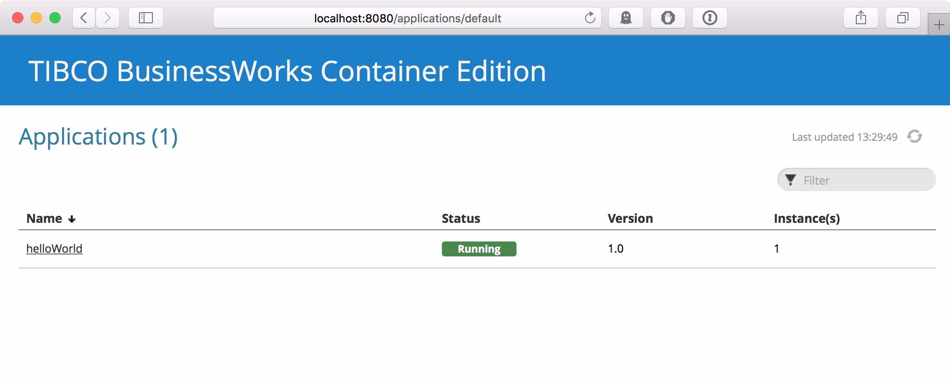Go forward with the browser forward arrow

pos(108,18)
